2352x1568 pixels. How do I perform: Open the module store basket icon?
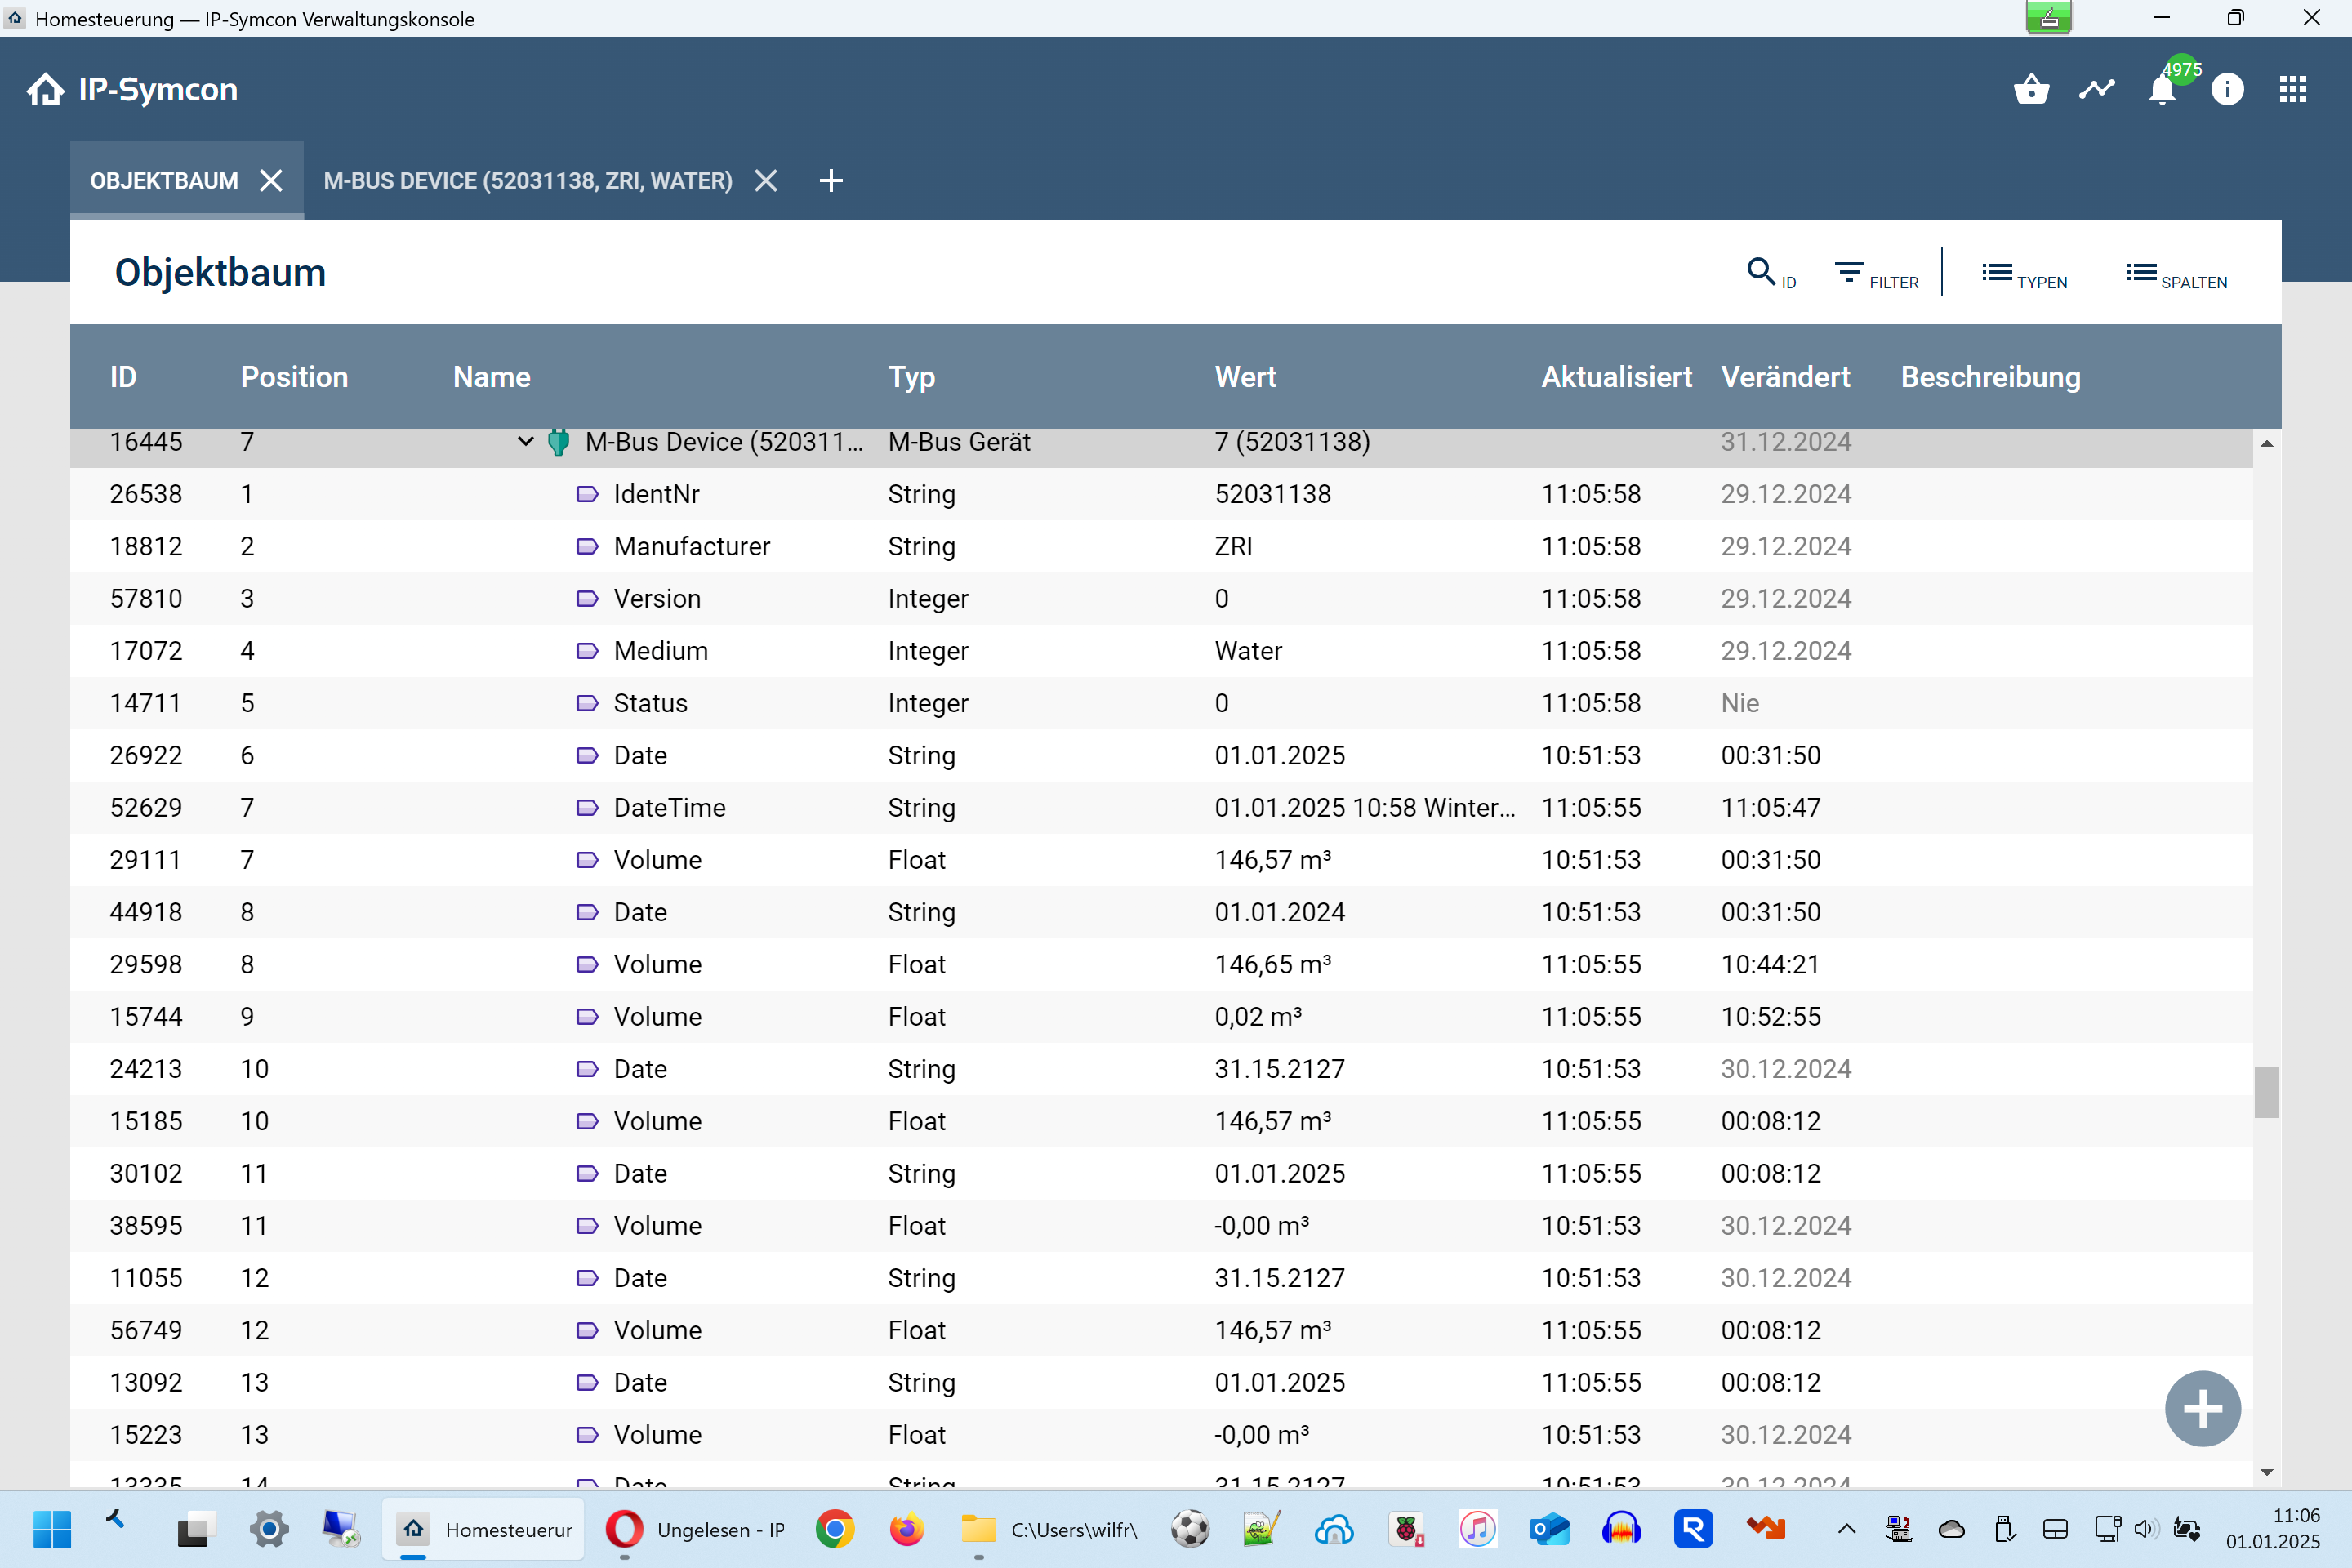click(2031, 90)
